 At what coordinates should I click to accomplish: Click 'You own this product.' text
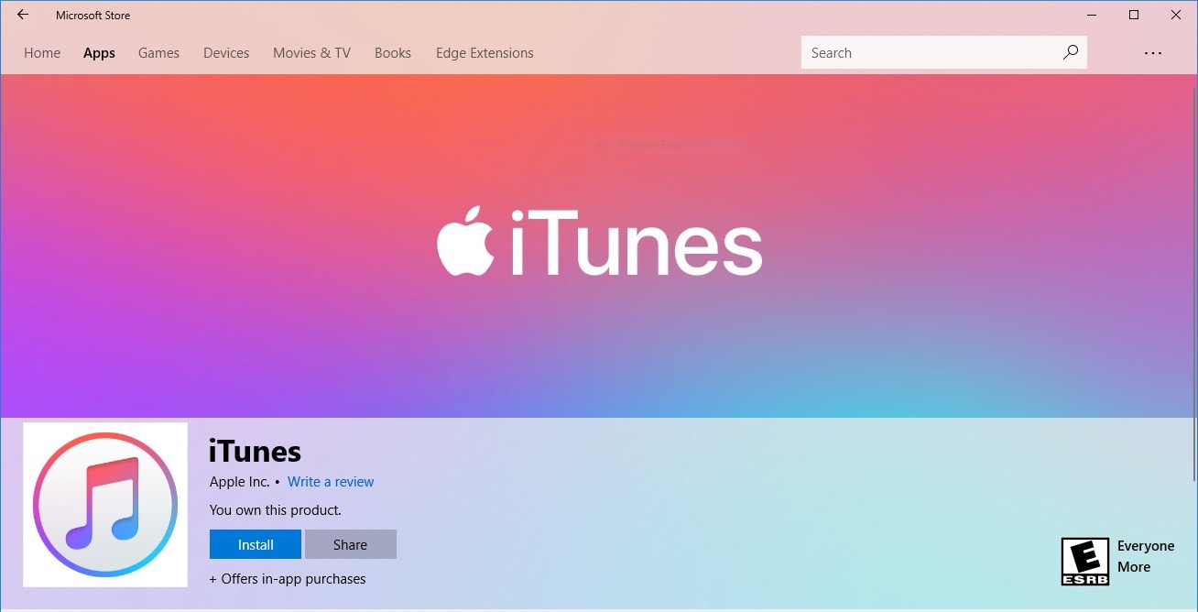276,510
